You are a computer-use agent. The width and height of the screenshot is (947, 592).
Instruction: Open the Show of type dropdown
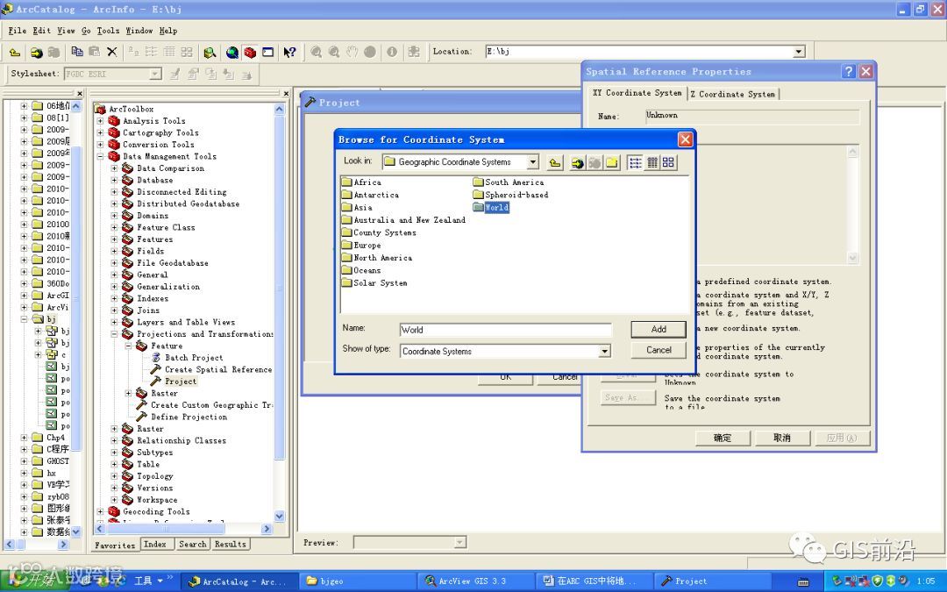pyautogui.click(x=604, y=352)
